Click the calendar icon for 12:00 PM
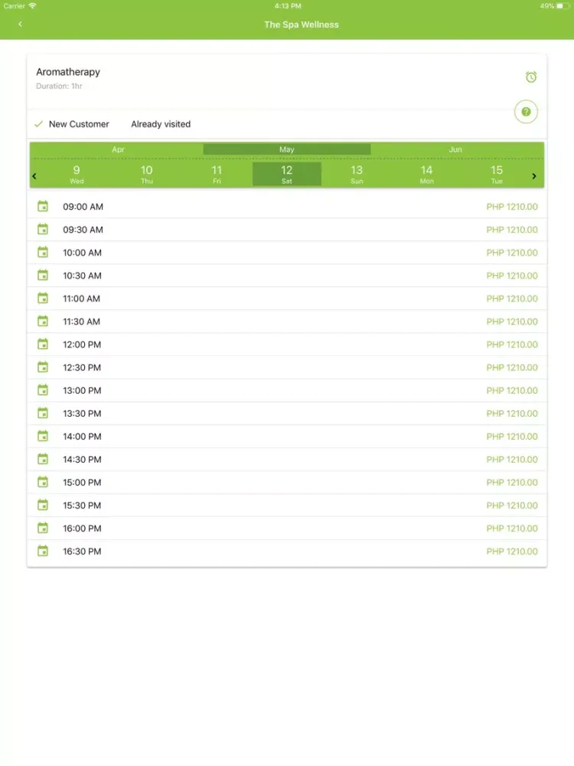574x766 pixels. tap(43, 344)
